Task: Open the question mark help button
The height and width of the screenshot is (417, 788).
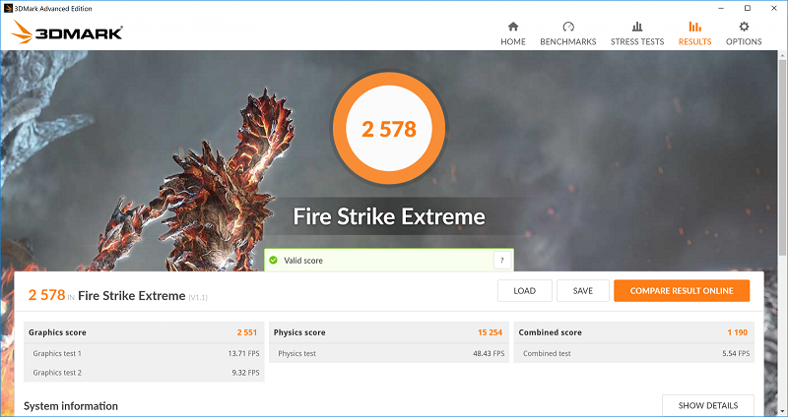Action: (x=502, y=261)
